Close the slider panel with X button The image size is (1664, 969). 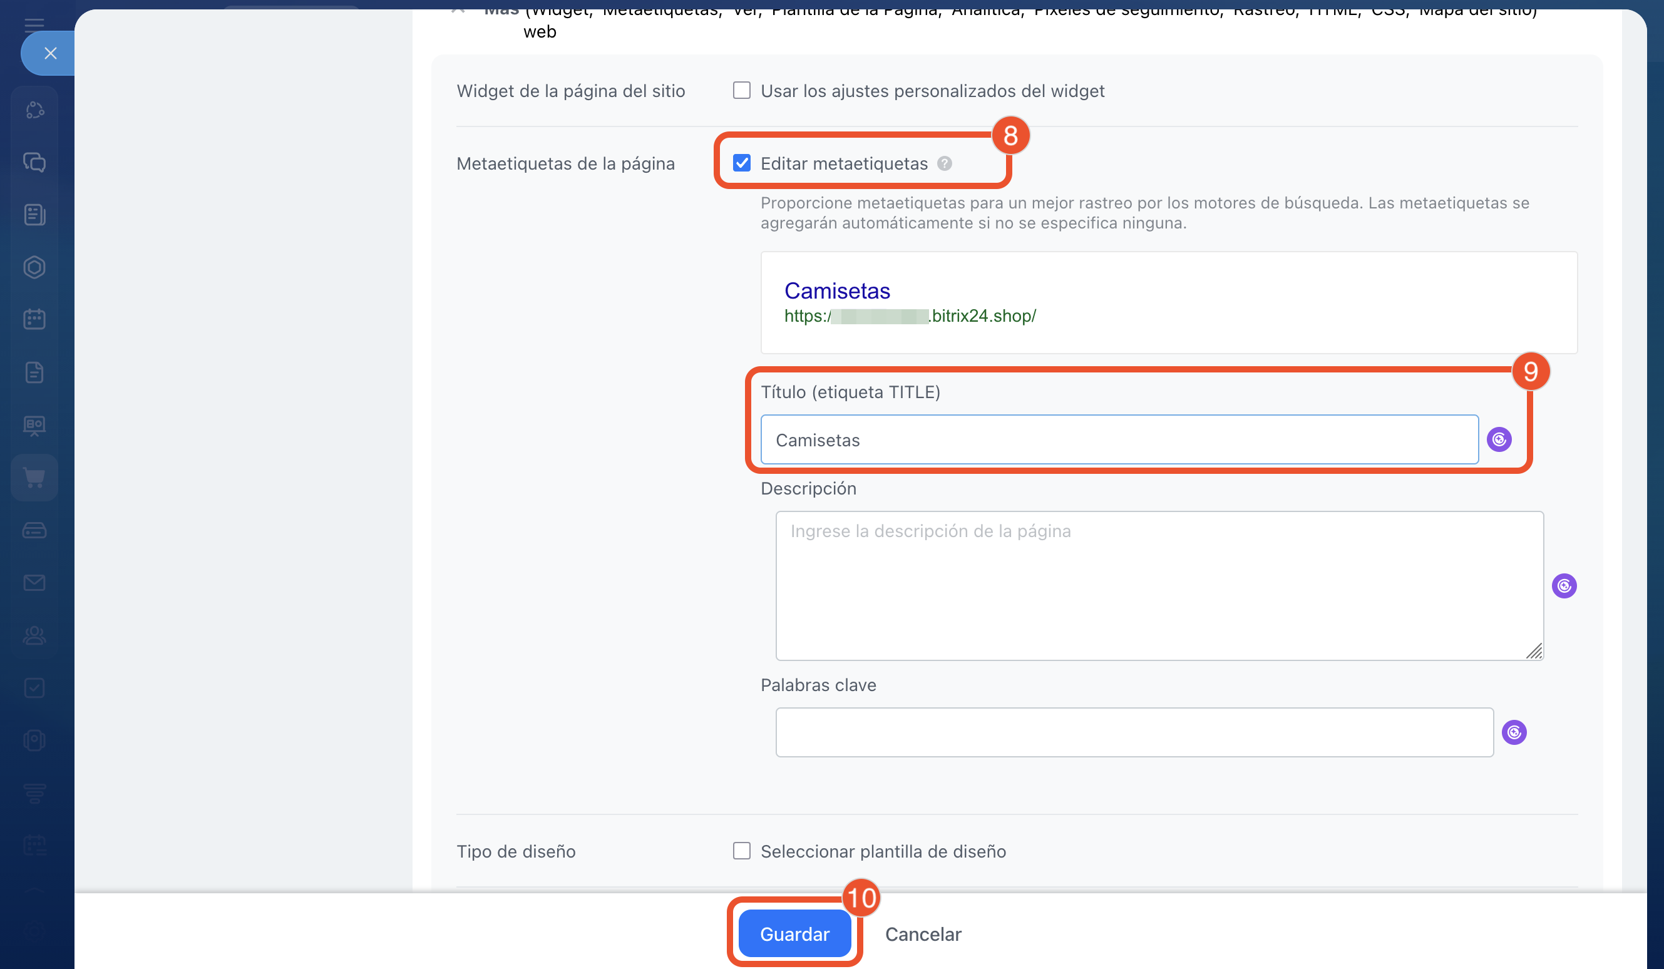[50, 53]
